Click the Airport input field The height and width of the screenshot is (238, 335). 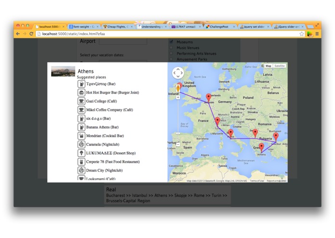point(123,41)
